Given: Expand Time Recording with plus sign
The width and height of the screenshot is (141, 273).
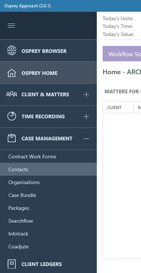Looking at the screenshot, I should coord(86,116).
